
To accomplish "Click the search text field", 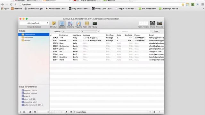I will point(125,31).
